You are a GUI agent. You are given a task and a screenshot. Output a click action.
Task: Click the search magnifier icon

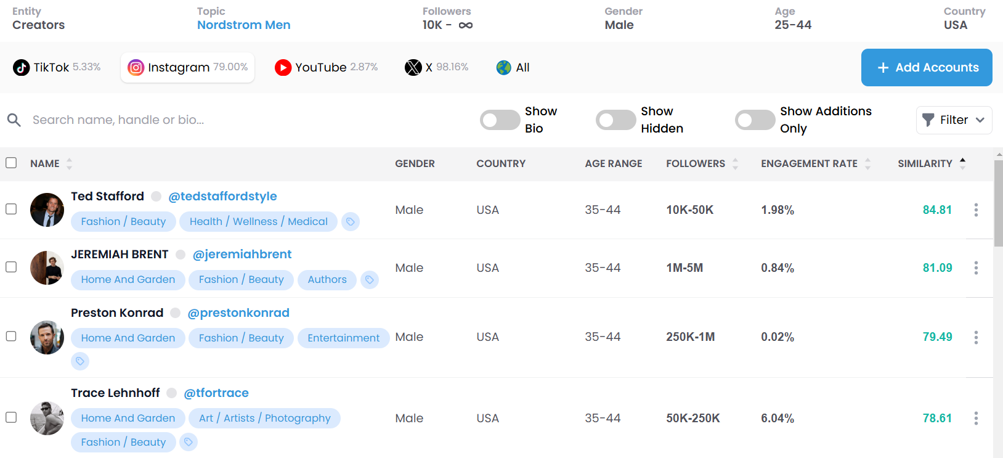coord(14,120)
